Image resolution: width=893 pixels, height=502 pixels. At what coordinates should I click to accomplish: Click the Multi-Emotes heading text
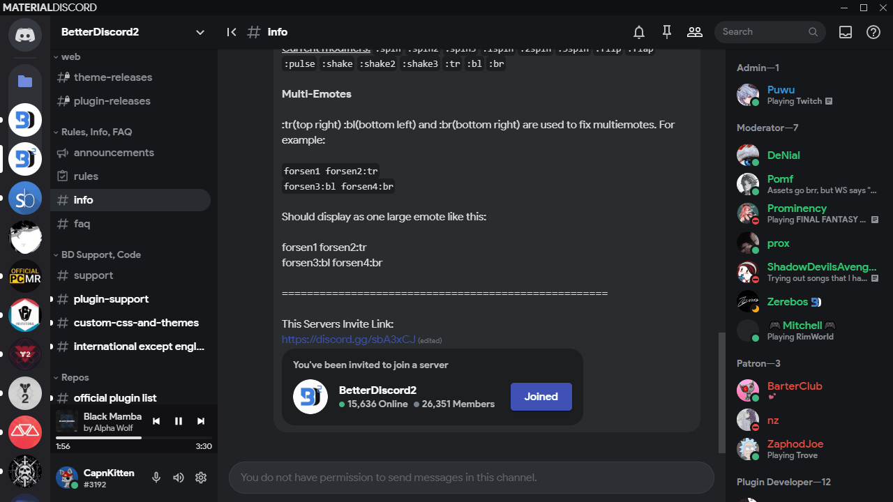(x=317, y=94)
